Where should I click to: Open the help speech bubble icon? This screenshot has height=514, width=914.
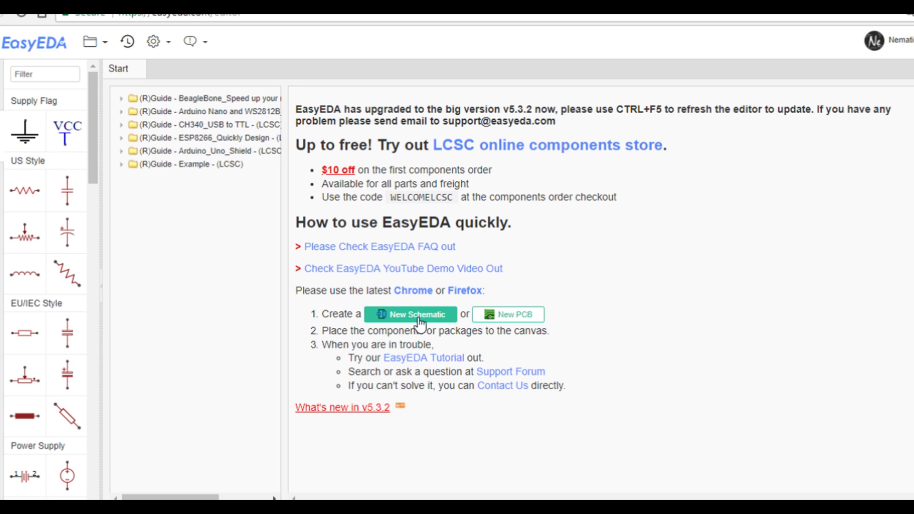point(190,41)
